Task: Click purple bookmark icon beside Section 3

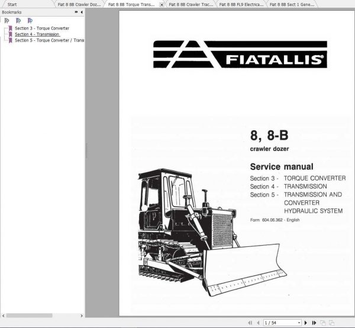Action: [x=10, y=28]
